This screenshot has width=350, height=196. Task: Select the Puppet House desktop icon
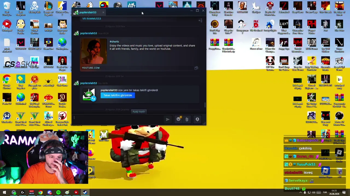tap(311, 27)
